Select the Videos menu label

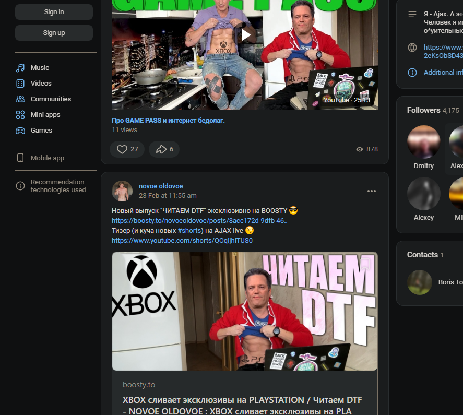click(x=41, y=84)
